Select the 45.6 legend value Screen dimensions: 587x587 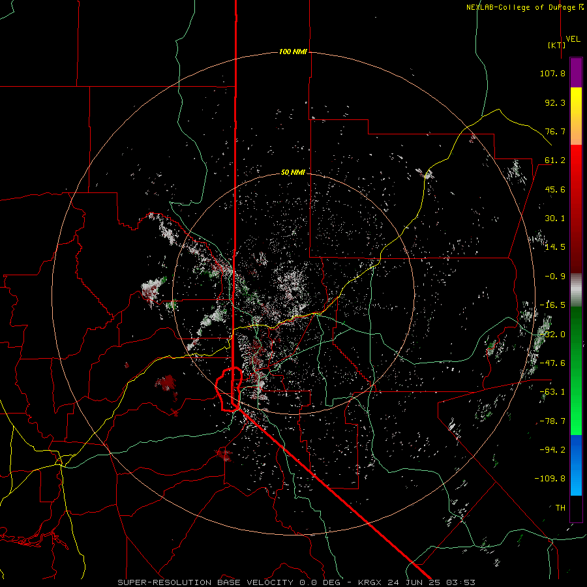555,189
